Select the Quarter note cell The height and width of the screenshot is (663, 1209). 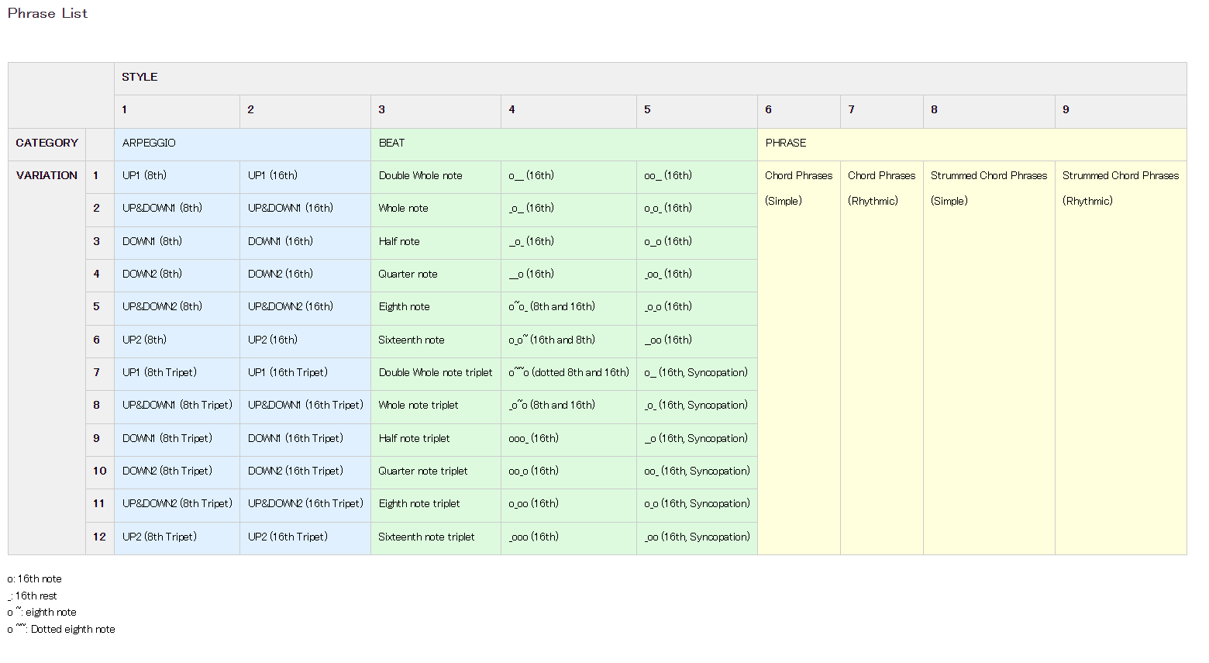436,275
